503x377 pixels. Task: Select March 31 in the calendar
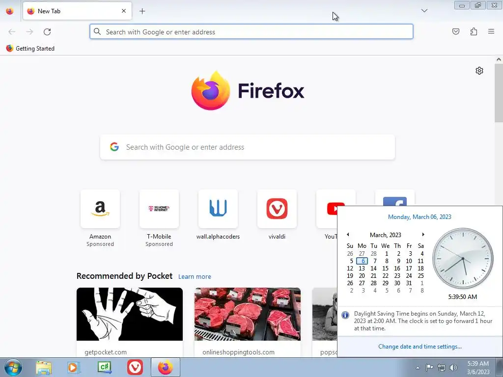409,283
